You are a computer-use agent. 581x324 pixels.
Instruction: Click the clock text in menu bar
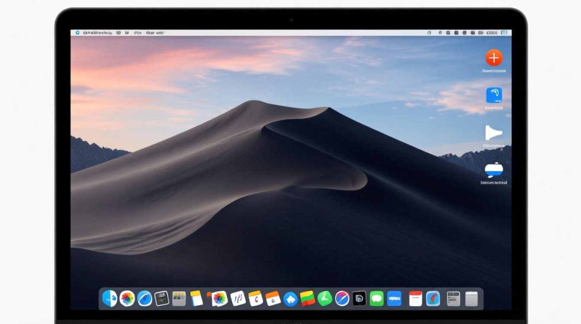[x=492, y=32]
